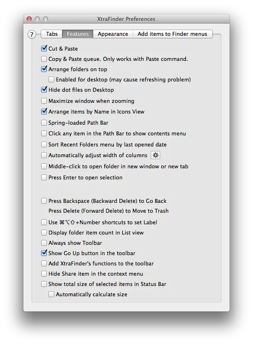Check Spring-loaded Path Bar
The width and height of the screenshot is (253, 344).
(44, 123)
